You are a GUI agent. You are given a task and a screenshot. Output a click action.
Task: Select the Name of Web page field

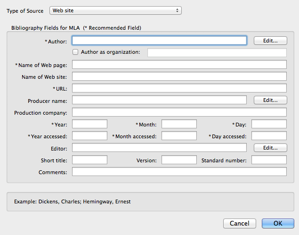[179, 65]
